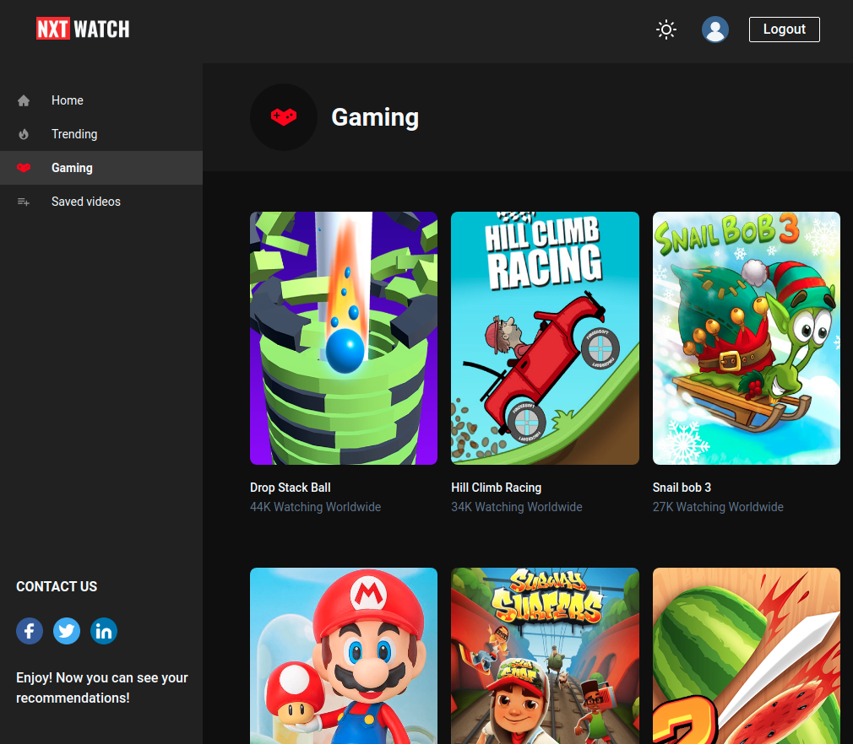
Task: Click the Logout button
Action: coord(784,30)
